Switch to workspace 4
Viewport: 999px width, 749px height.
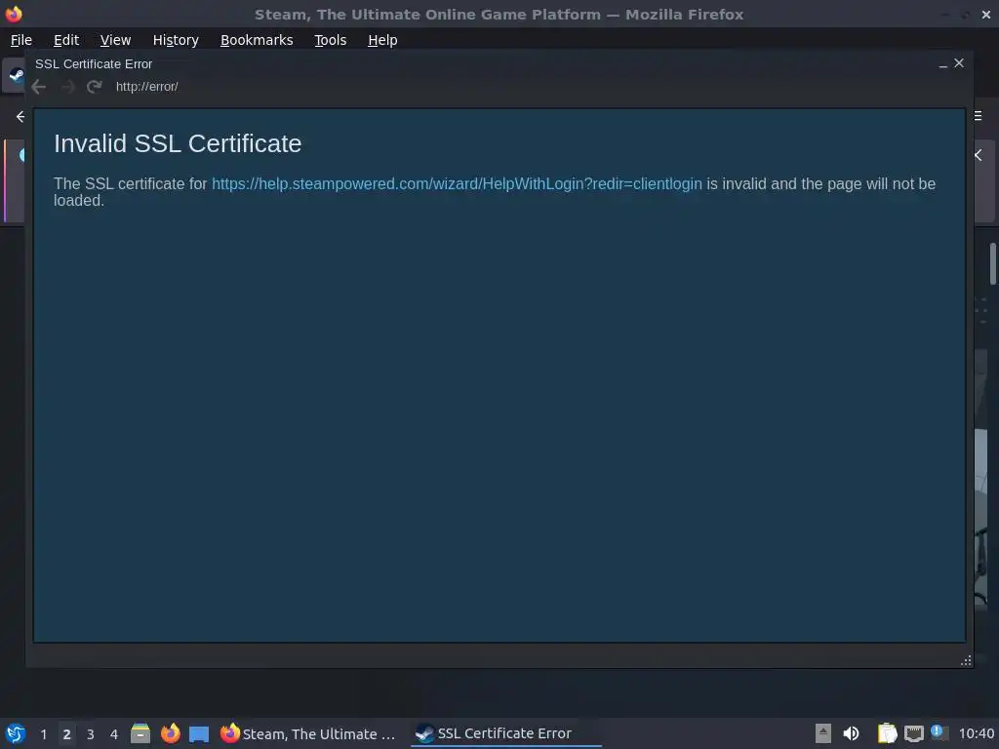coord(114,734)
